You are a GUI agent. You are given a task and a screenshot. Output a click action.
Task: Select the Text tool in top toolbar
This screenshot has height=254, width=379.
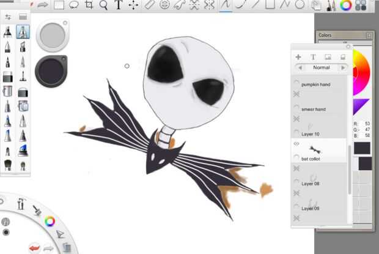click(x=119, y=5)
